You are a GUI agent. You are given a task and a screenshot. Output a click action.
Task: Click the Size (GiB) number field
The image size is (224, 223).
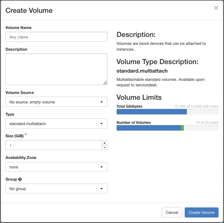[54, 145]
